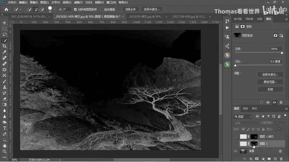Click the delete layer trash icon
289x162 pixels.
281,159
